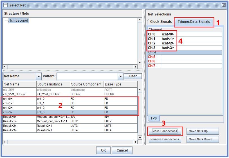Click the Make Connections button

click(165, 131)
